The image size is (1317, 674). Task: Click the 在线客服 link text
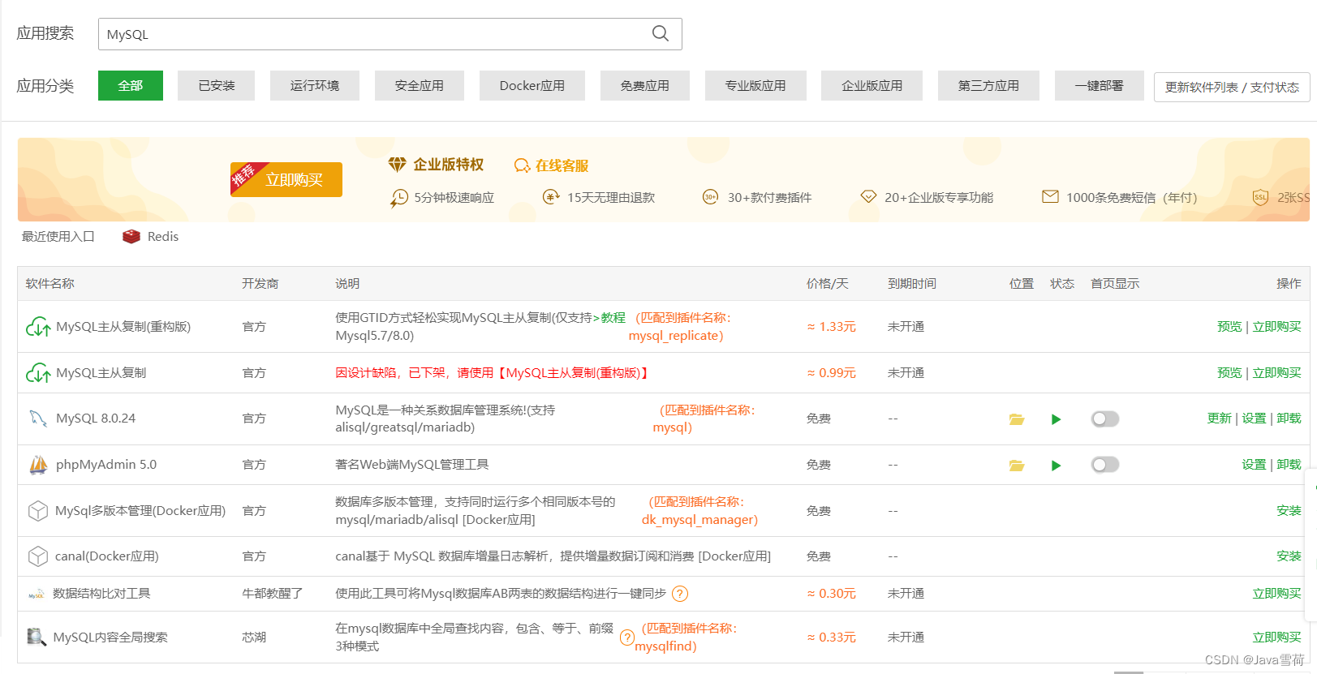562,165
